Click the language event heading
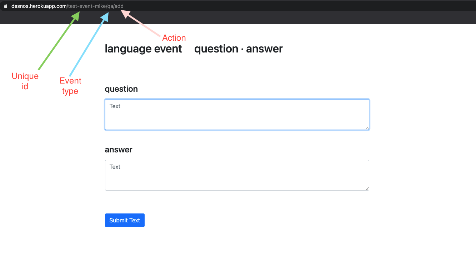This screenshot has width=476, height=262. click(143, 49)
